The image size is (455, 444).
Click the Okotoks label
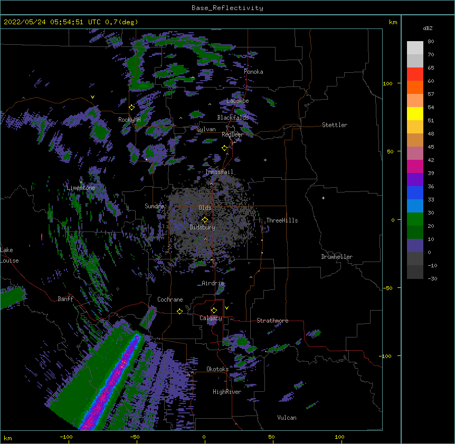pos(217,369)
